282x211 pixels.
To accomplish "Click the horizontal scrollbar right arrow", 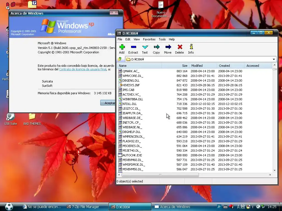I will (x=270, y=175).
